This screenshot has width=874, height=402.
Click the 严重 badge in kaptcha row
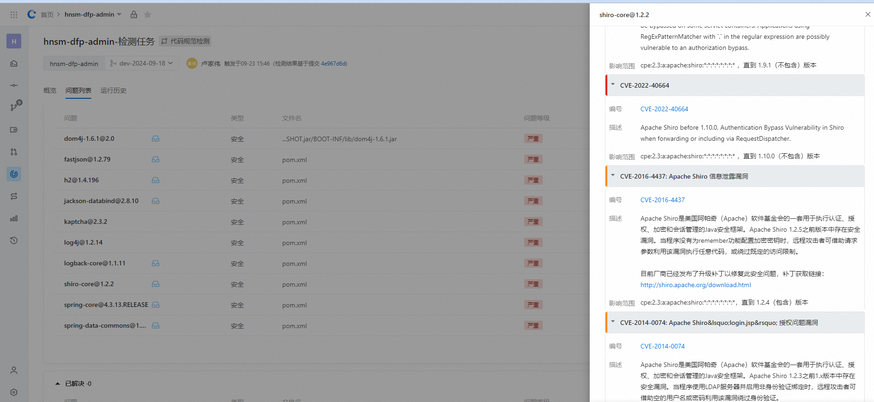[x=533, y=222]
